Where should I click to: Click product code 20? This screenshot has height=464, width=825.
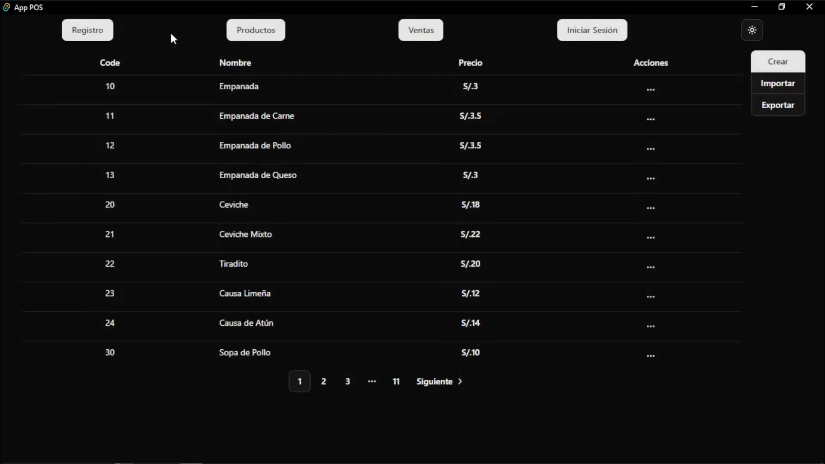pos(110,205)
